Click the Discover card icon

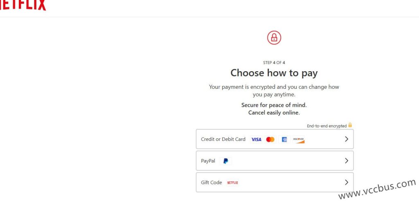(299, 140)
